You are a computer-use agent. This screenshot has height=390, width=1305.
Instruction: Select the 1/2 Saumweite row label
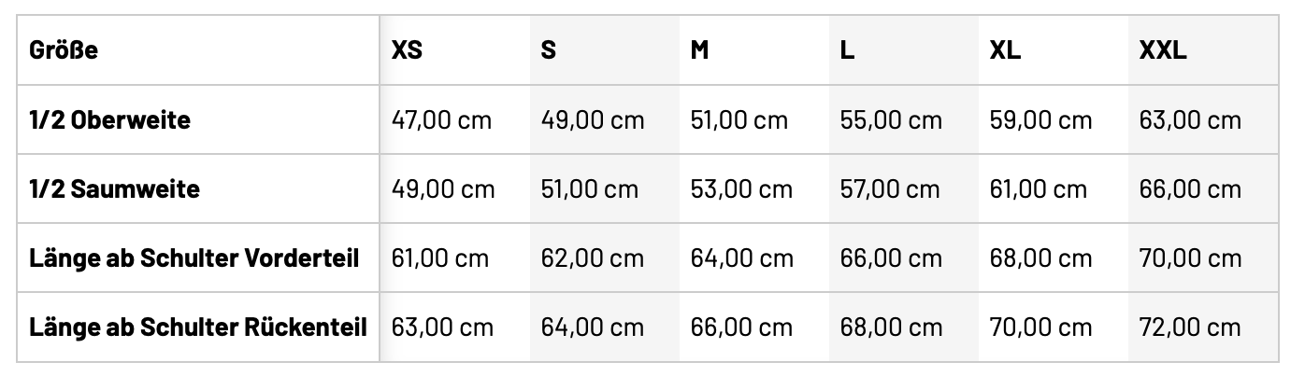[115, 189]
